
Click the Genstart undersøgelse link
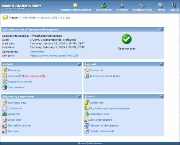(104, 125)
